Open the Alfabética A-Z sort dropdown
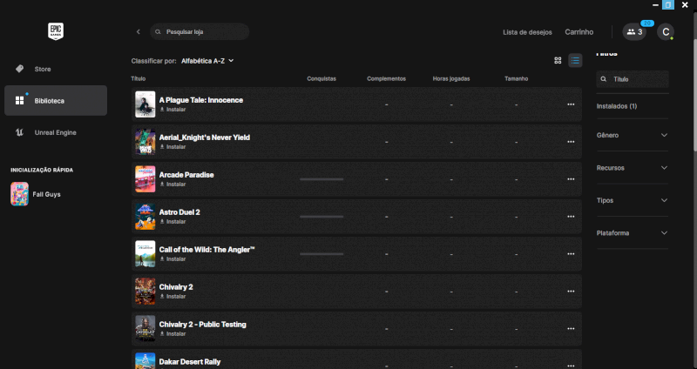 tap(207, 61)
